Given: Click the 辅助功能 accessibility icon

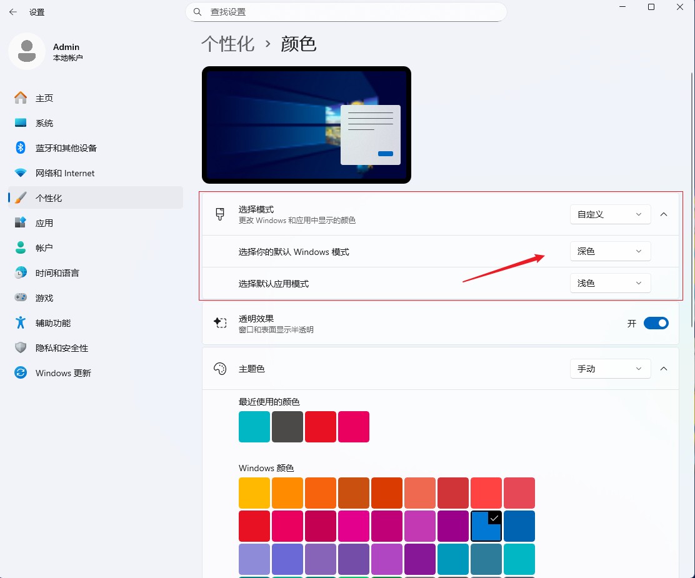Looking at the screenshot, I should click(21, 322).
